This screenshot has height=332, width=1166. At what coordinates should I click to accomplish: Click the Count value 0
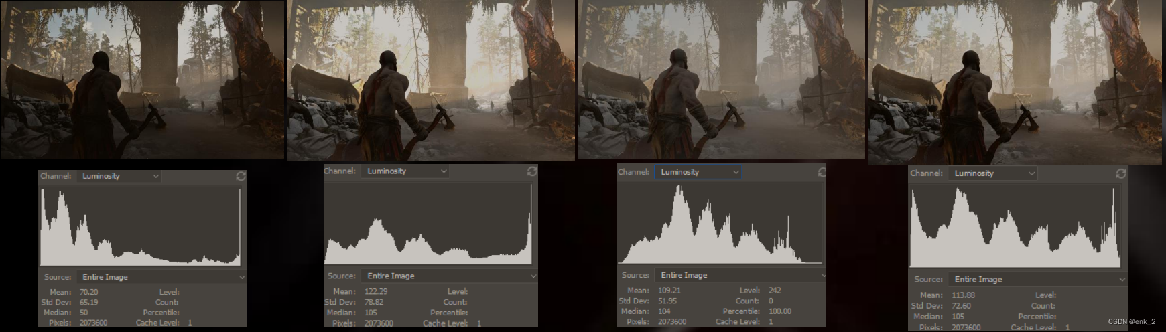point(771,301)
